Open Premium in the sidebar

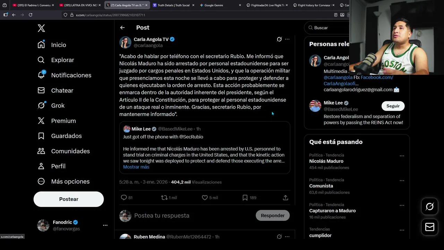tap(57, 121)
